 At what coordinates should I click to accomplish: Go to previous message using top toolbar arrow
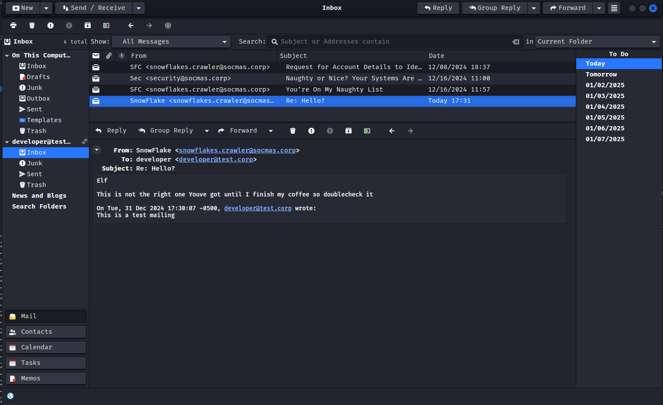click(131, 25)
